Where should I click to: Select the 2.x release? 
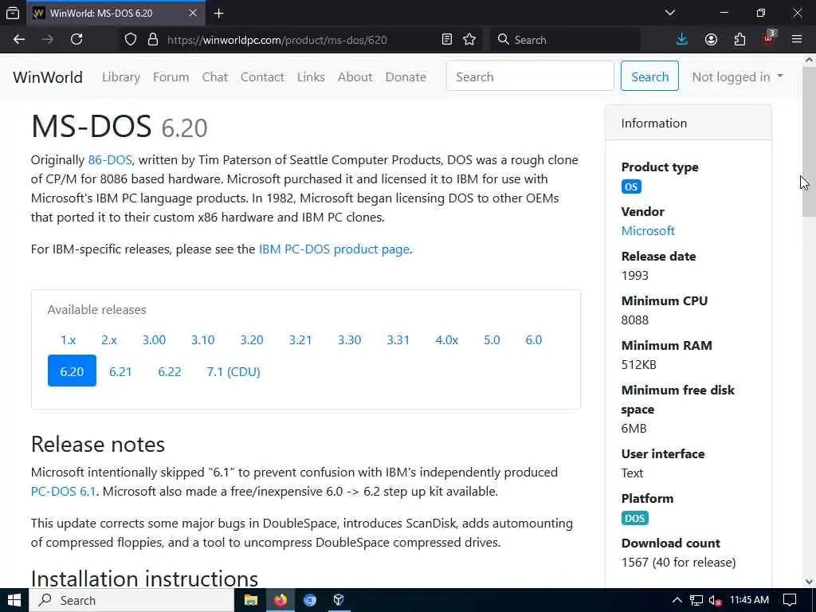coord(108,339)
